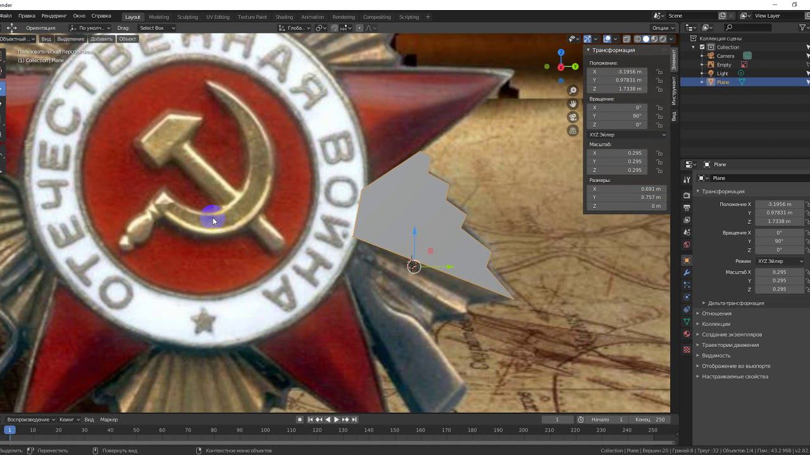Switch to the Modeling workspace tab
810x455 pixels.
click(x=159, y=17)
